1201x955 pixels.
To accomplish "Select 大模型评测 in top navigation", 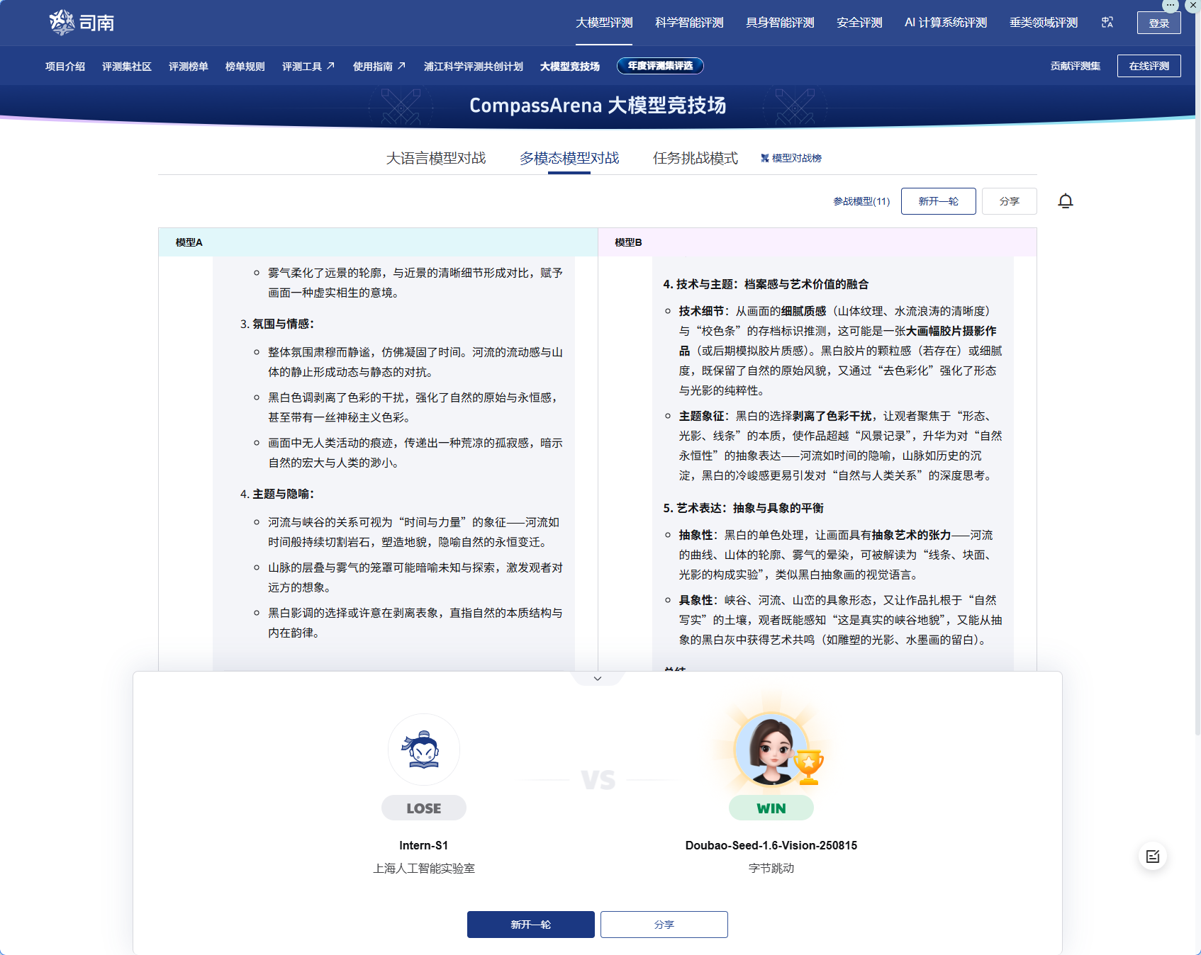I will (604, 23).
